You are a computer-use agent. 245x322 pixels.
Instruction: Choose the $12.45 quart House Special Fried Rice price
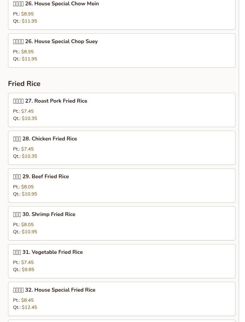point(29,307)
